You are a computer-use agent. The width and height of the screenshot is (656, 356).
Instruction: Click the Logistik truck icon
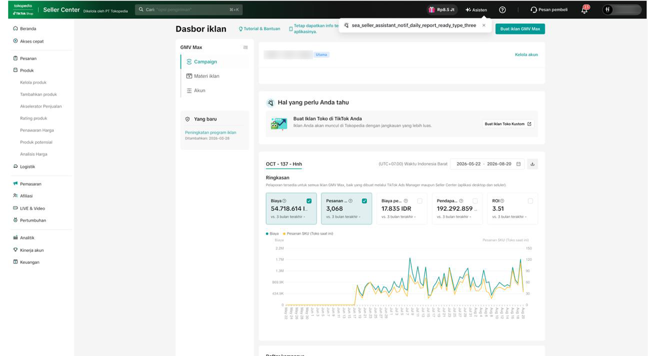[16, 167]
